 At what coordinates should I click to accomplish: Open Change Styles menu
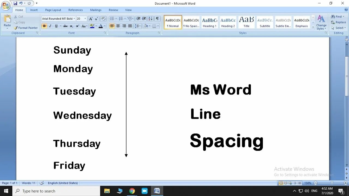coord(321,22)
